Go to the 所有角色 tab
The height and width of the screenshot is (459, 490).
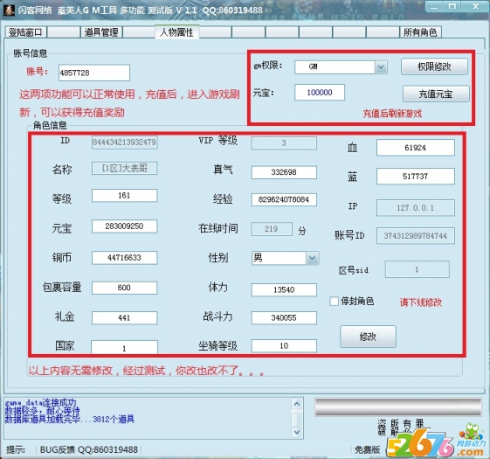[x=420, y=32]
